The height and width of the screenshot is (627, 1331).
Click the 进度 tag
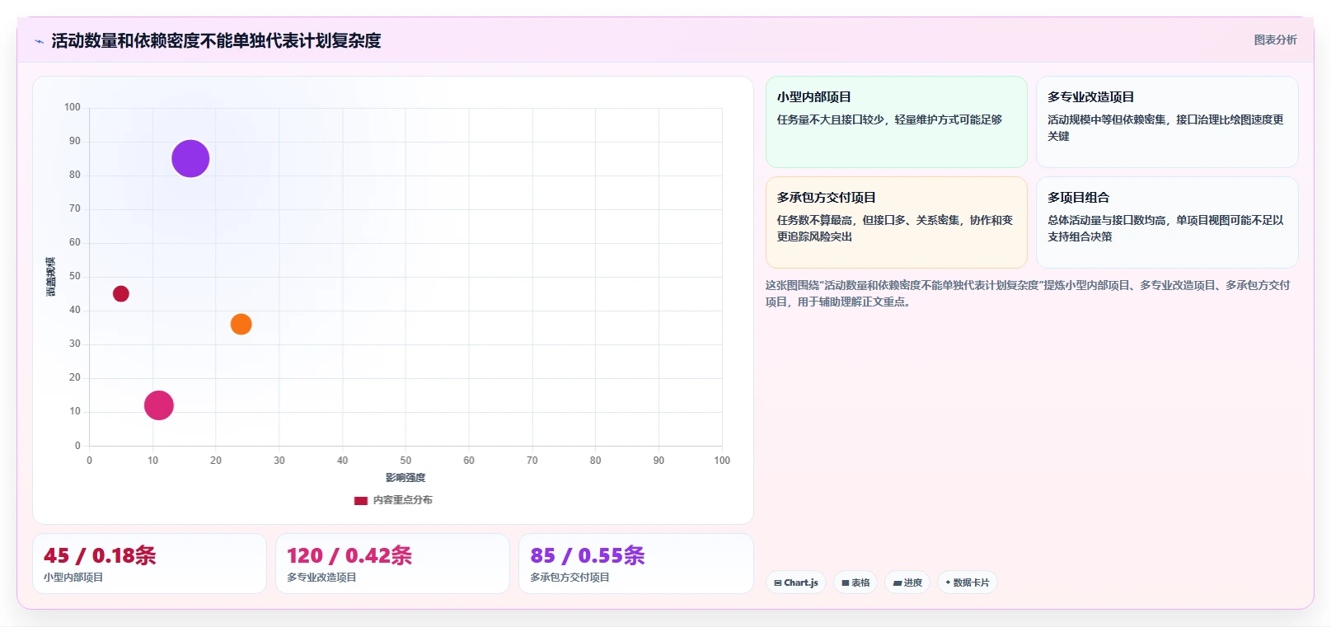[x=907, y=583]
